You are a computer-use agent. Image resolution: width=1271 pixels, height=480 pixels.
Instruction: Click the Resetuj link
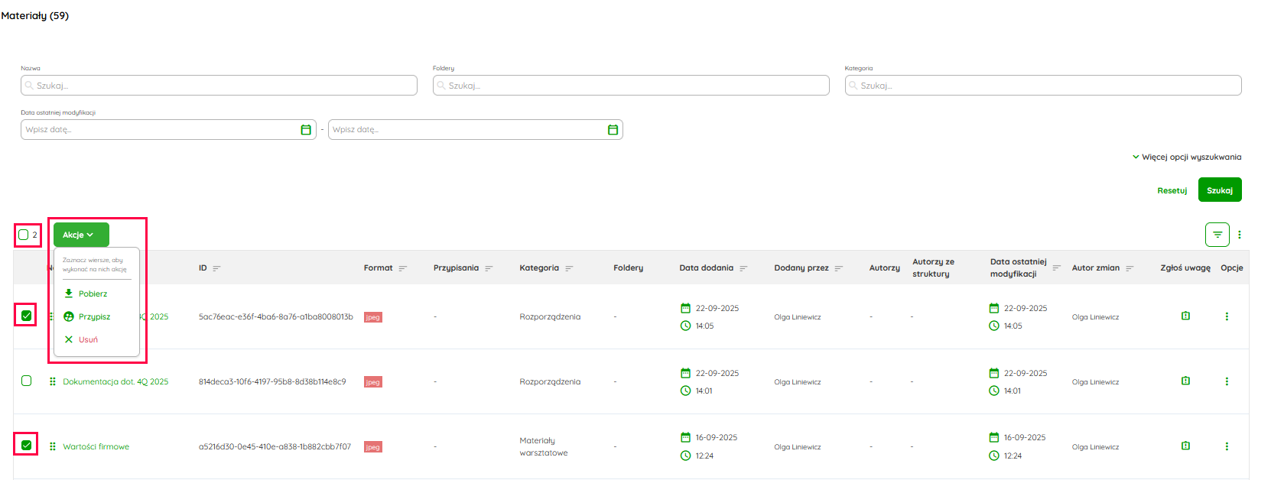[x=1172, y=190]
